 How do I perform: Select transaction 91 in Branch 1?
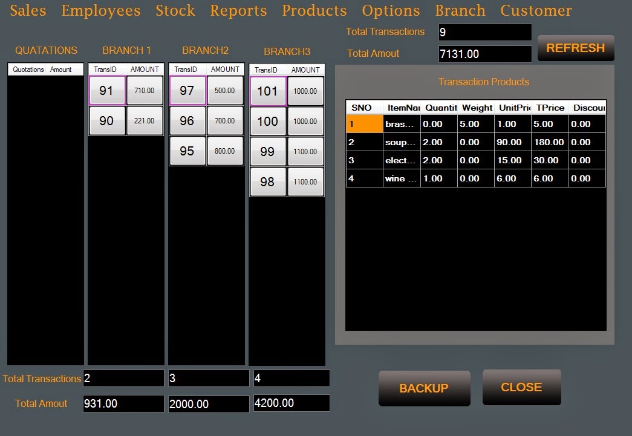click(107, 90)
